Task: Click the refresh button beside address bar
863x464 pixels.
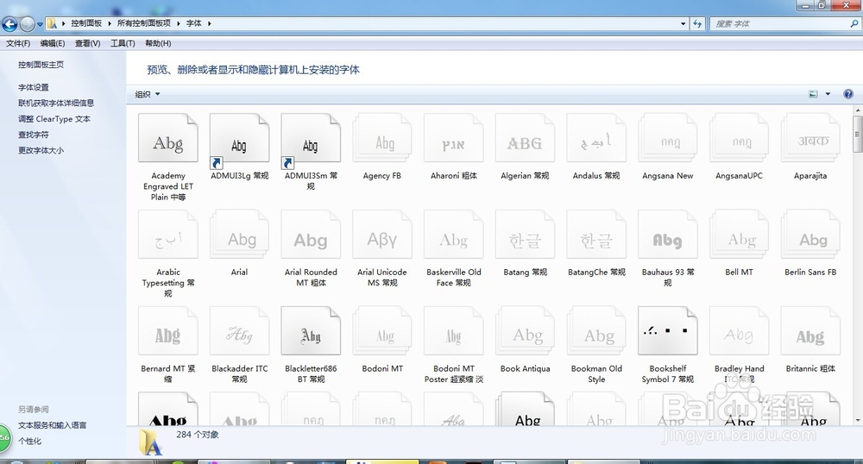Action: [697, 23]
